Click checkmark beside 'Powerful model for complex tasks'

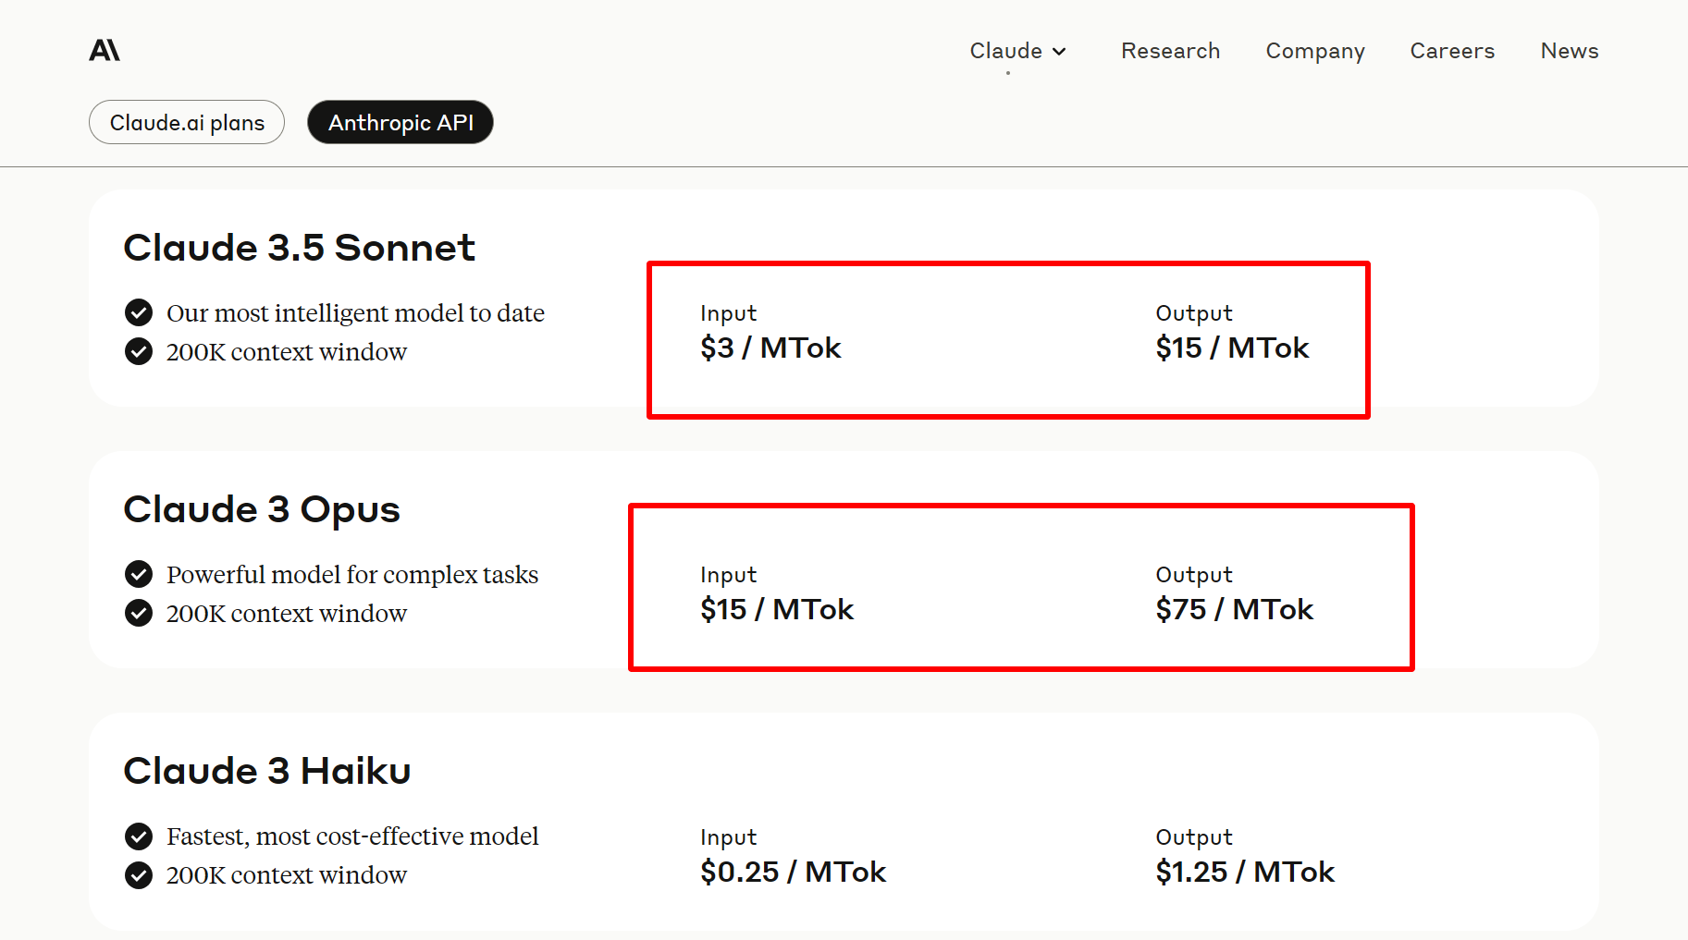[139, 575]
